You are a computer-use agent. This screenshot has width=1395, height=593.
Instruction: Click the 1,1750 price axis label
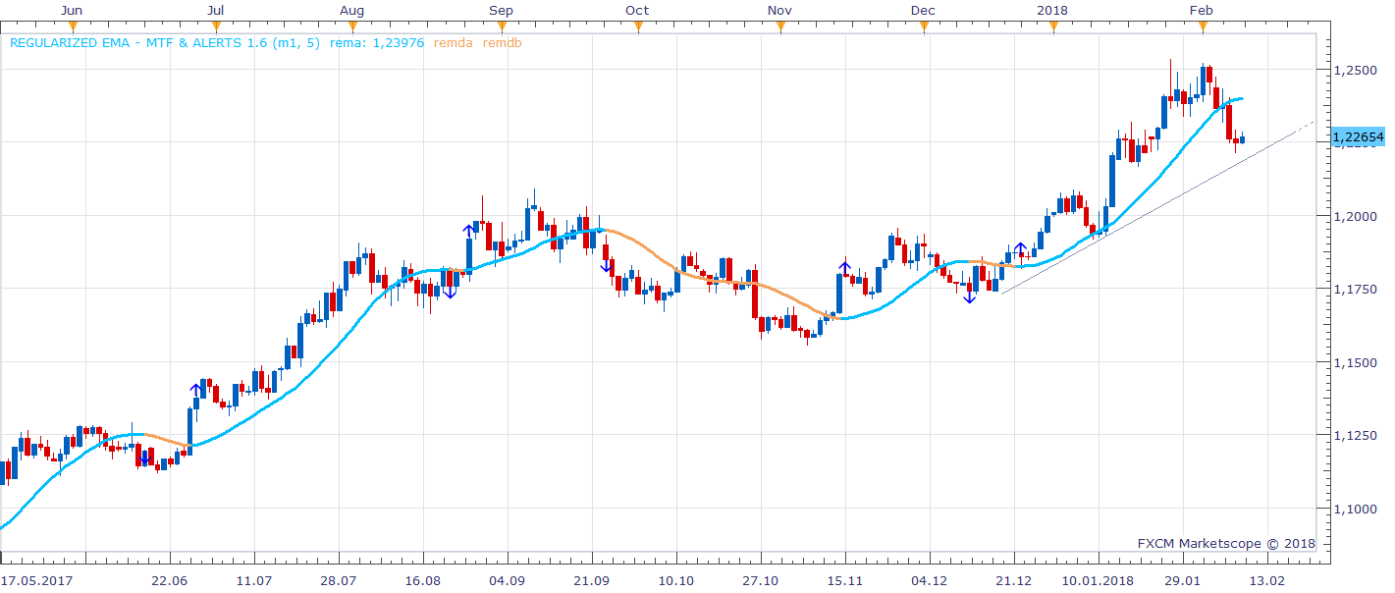(x=1354, y=290)
